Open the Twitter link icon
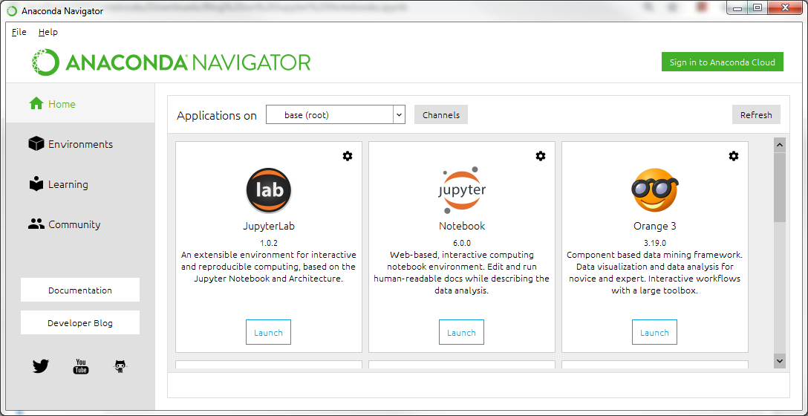The height and width of the screenshot is (416, 808). tap(41, 366)
